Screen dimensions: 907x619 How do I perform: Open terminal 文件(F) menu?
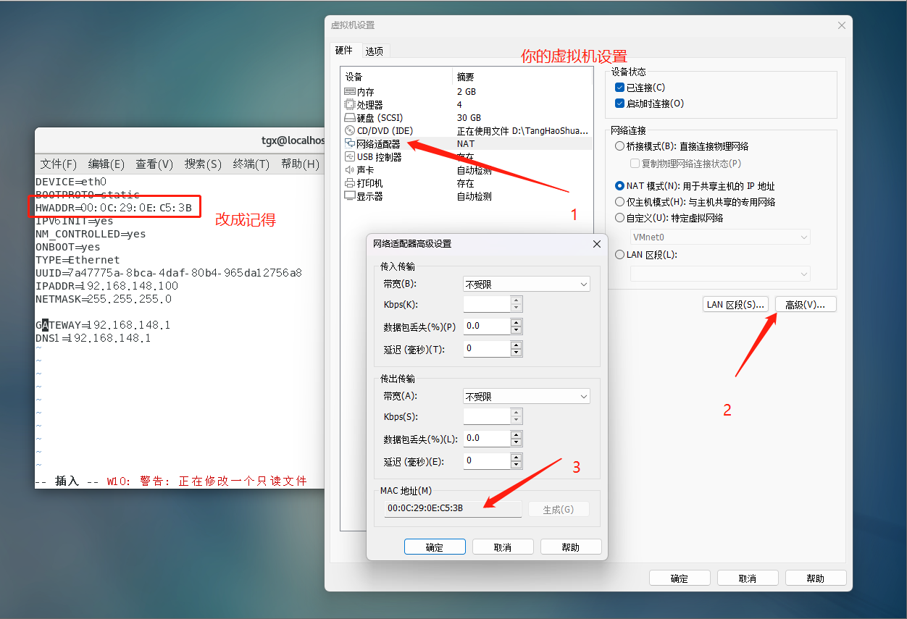(59, 164)
